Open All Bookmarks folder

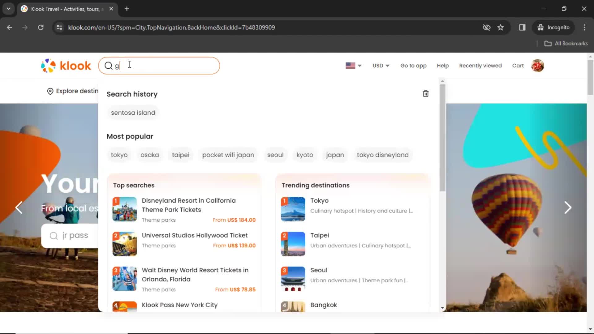566,44
